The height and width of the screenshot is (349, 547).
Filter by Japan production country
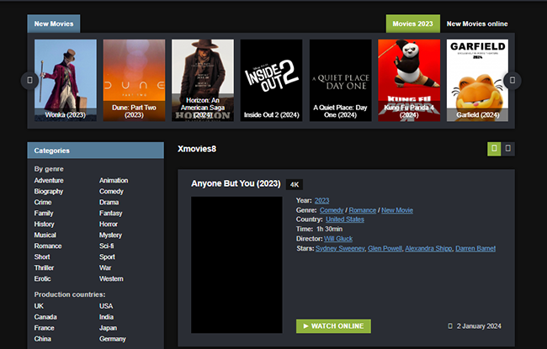point(109,328)
